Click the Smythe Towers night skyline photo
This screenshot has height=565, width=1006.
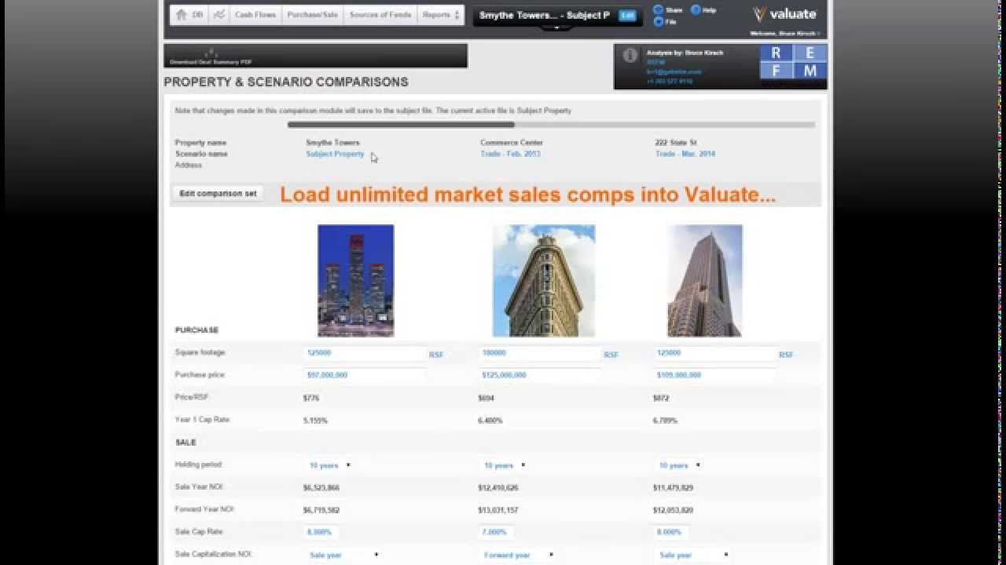(355, 281)
